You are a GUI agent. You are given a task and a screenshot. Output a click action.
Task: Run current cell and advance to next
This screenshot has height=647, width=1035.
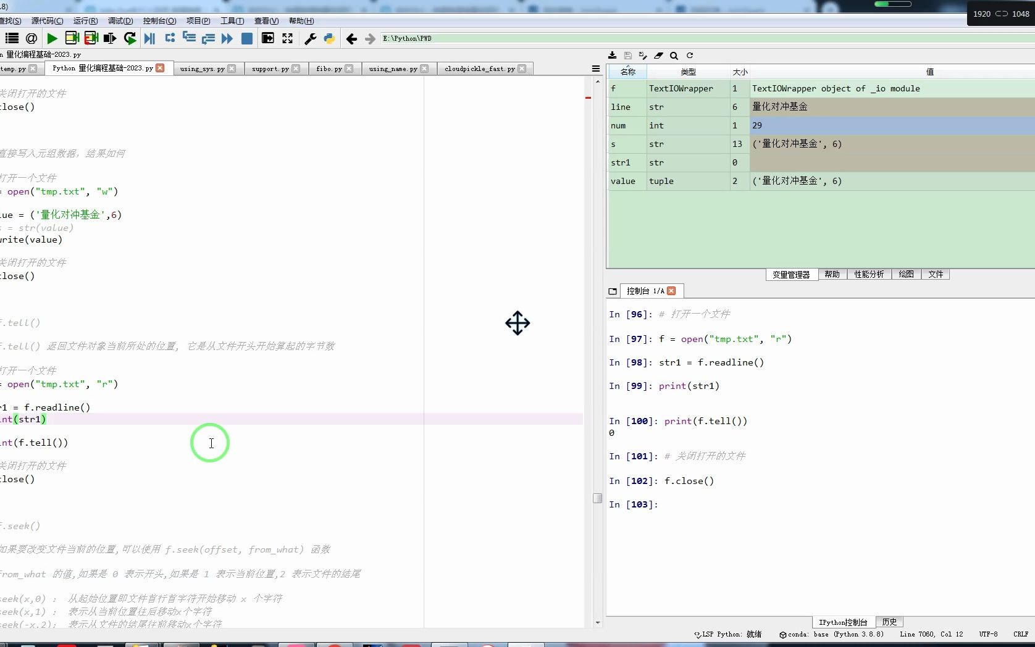pyautogui.click(x=91, y=38)
